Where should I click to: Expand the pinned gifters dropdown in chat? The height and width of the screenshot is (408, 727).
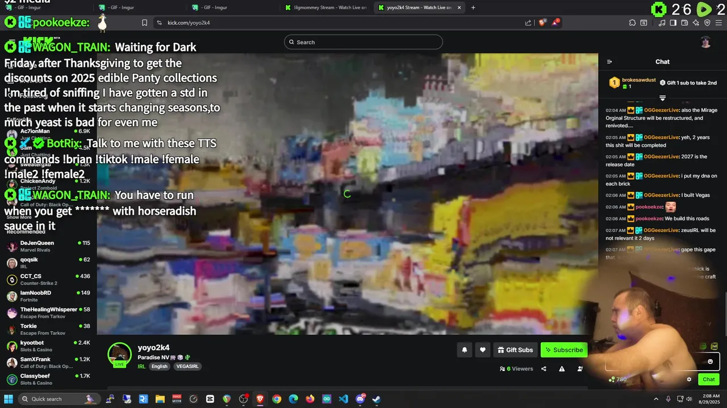pyautogui.click(x=662, y=98)
